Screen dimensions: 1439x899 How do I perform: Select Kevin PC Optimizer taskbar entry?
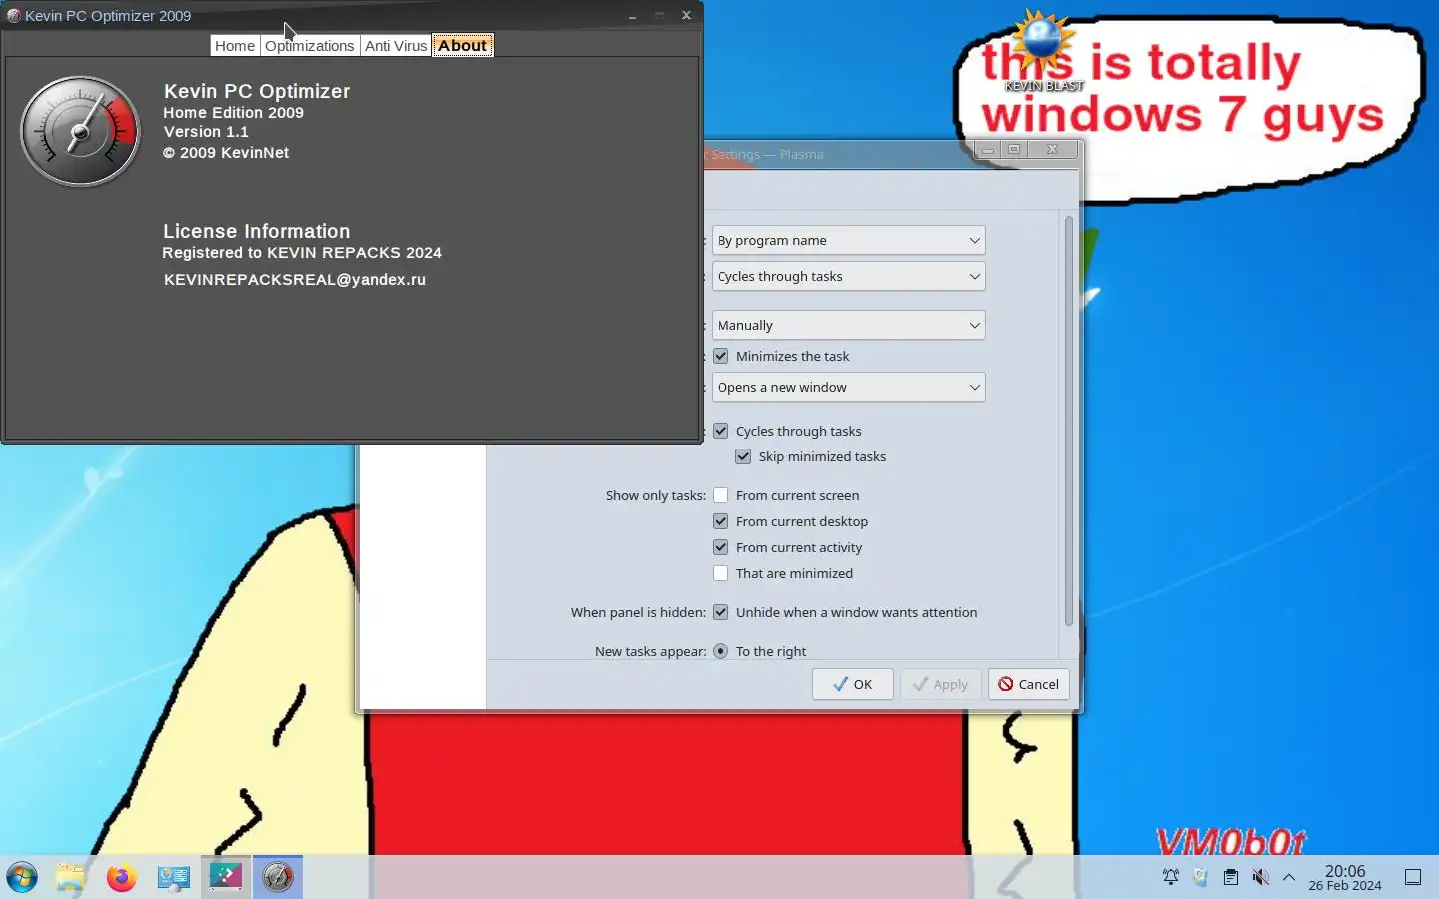pos(278,877)
